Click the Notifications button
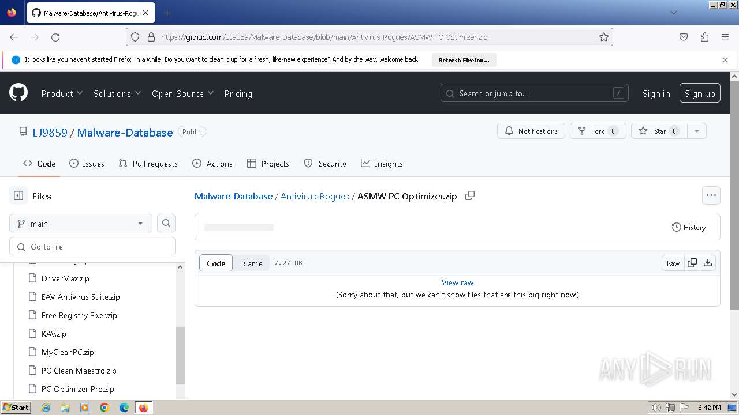The width and height of the screenshot is (739, 415). click(x=531, y=131)
